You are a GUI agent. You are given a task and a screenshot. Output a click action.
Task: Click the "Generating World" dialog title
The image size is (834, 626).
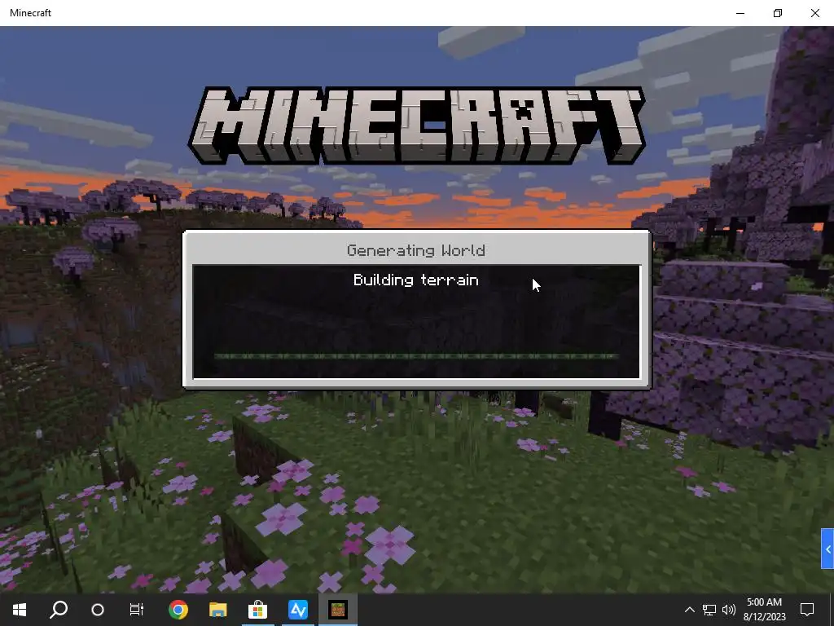tap(416, 250)
